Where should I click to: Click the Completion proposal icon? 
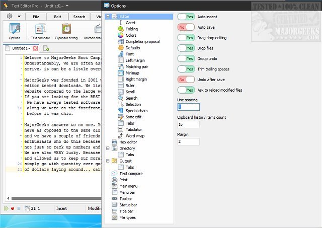coord(121,41)
